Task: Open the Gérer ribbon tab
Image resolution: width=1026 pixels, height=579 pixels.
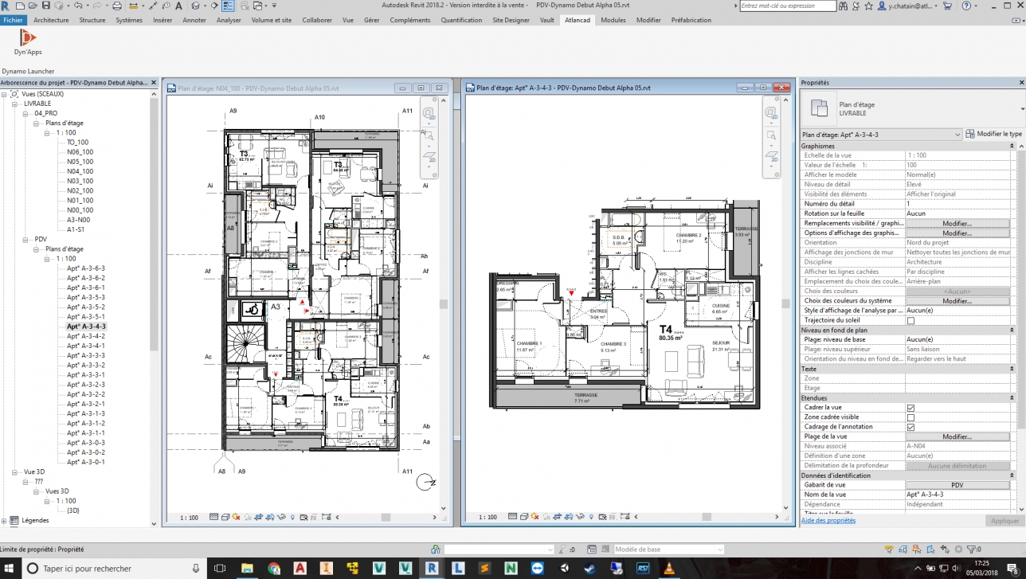Action: pyautogui.click(x=372, y=20)
